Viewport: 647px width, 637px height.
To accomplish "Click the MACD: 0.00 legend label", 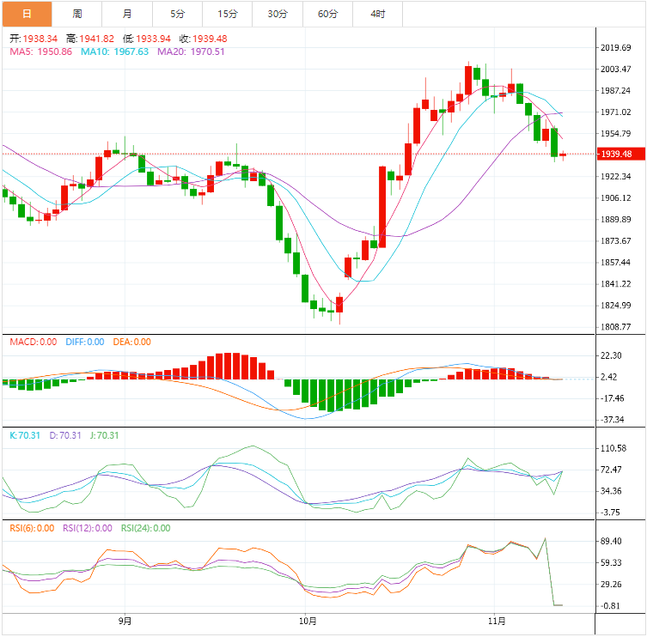I will (x=33, y=342).
